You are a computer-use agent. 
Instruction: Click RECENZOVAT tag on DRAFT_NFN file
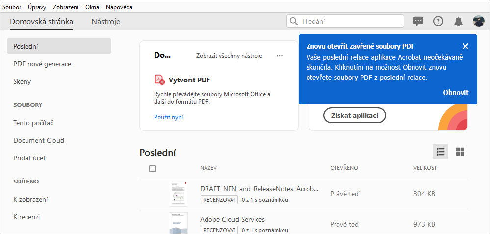tap(219, 200)
